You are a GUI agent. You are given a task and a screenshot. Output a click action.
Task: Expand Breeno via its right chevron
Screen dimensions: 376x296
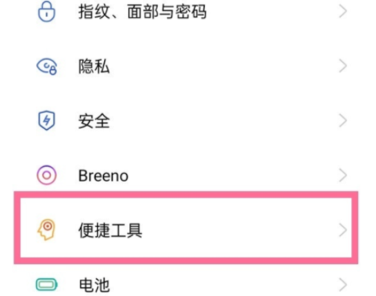(343, 175)
